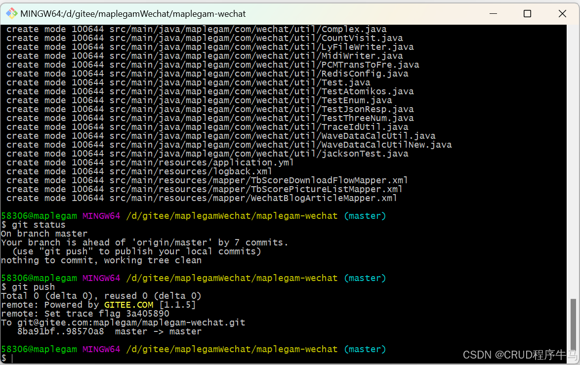Click the line ending in TestEnum.java

(199, 100)
